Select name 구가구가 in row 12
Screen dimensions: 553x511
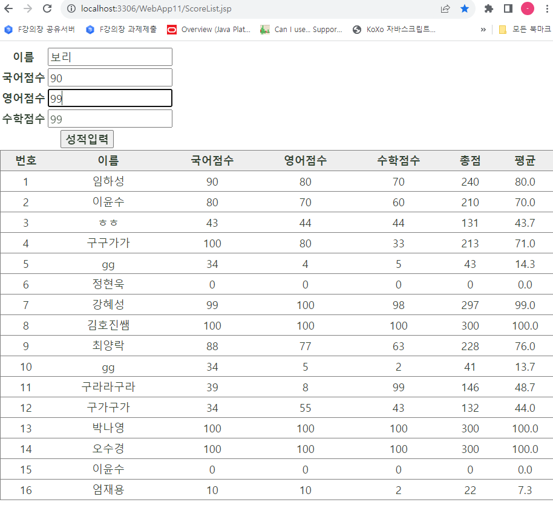pyautogui.click(x=108, y=408)
